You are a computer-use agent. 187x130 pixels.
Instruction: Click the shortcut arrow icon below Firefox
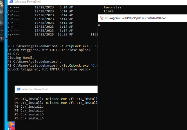point(10,129)
